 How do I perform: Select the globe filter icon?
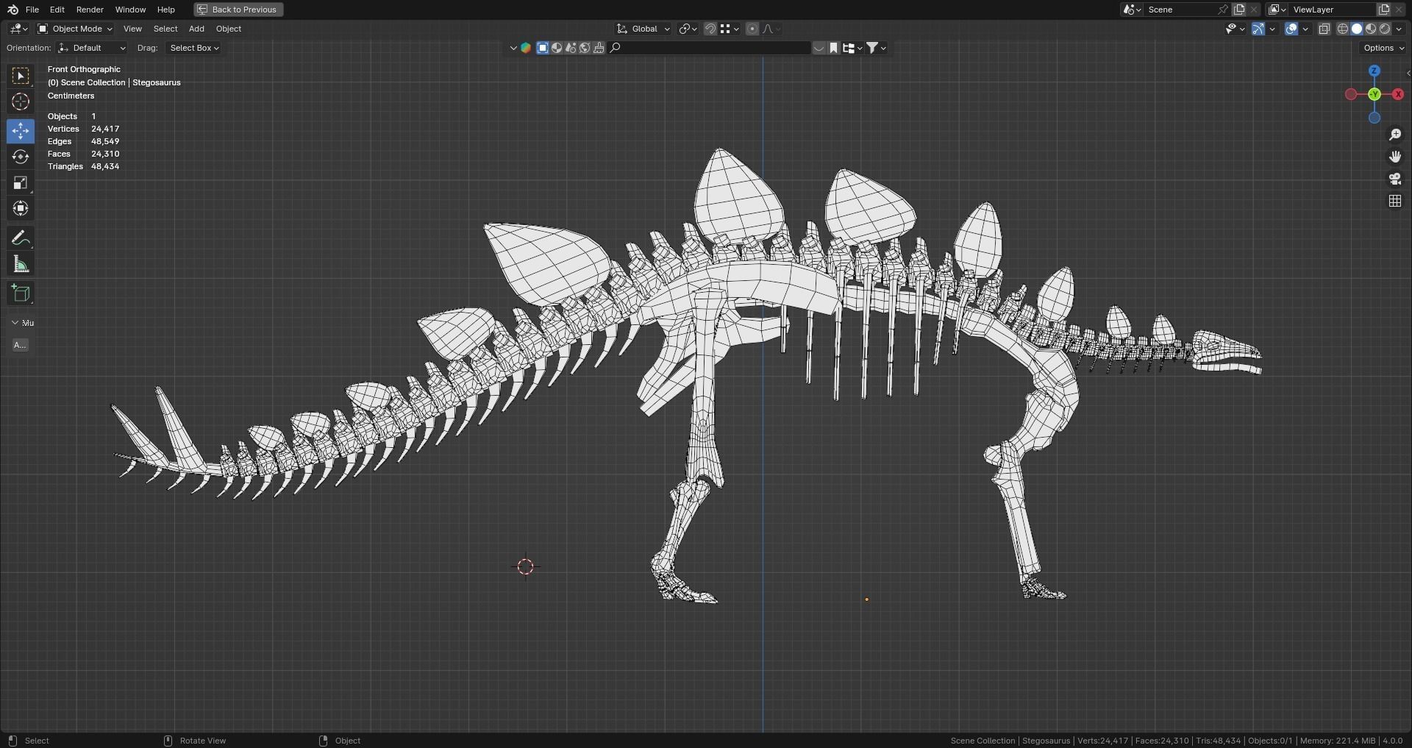click(585, 48)
